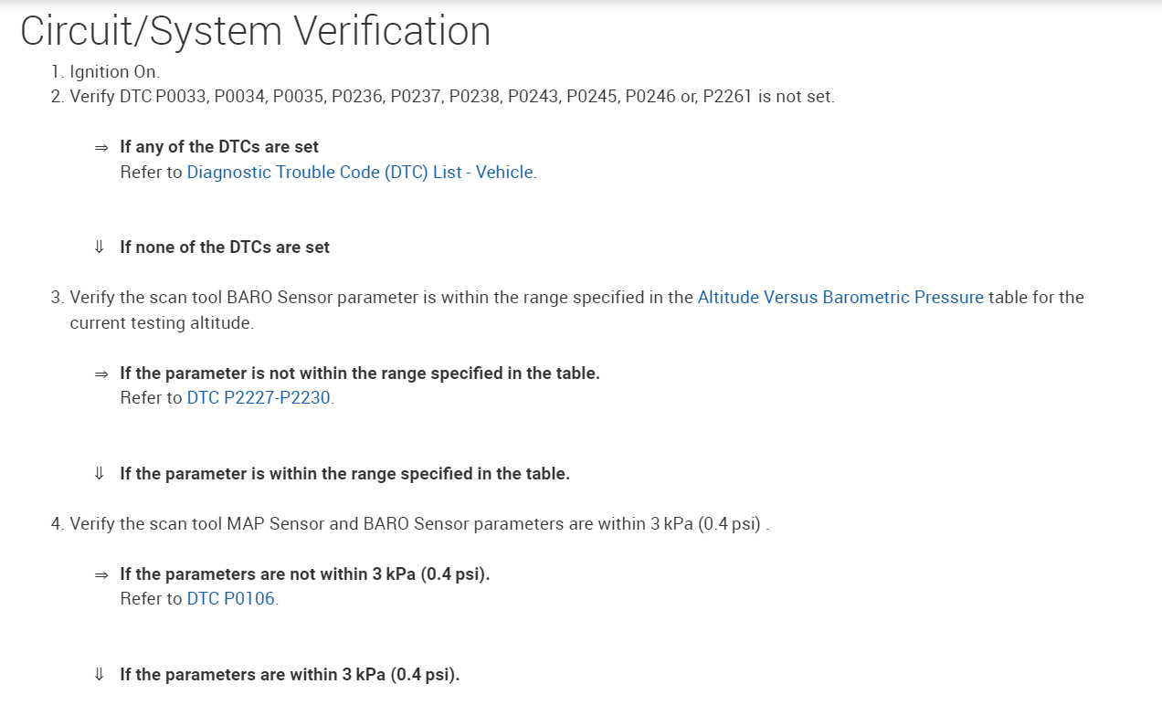
Task: Click step 3 "Verify the scan tool BARO Sensor" text
Action: click(381, 297)
